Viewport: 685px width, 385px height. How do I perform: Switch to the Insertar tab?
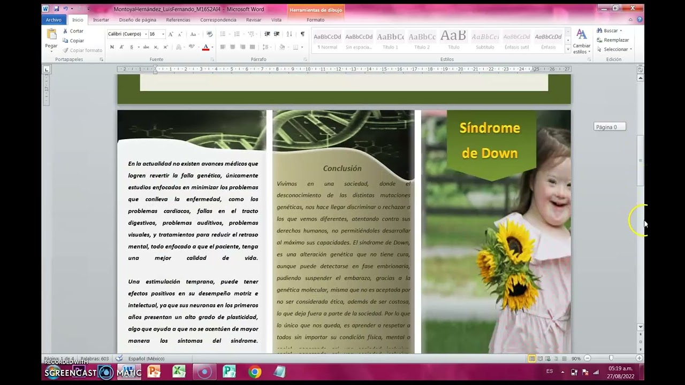click(x=101, y=20)
